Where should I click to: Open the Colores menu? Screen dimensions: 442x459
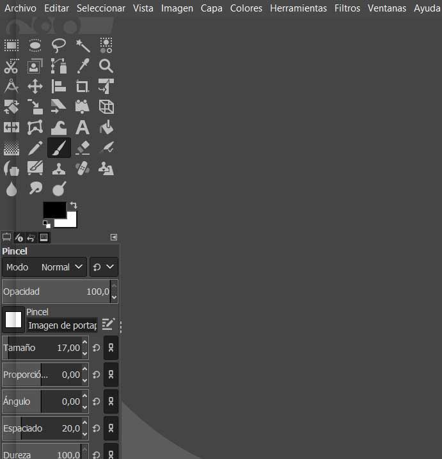click(x=246, y=8)
